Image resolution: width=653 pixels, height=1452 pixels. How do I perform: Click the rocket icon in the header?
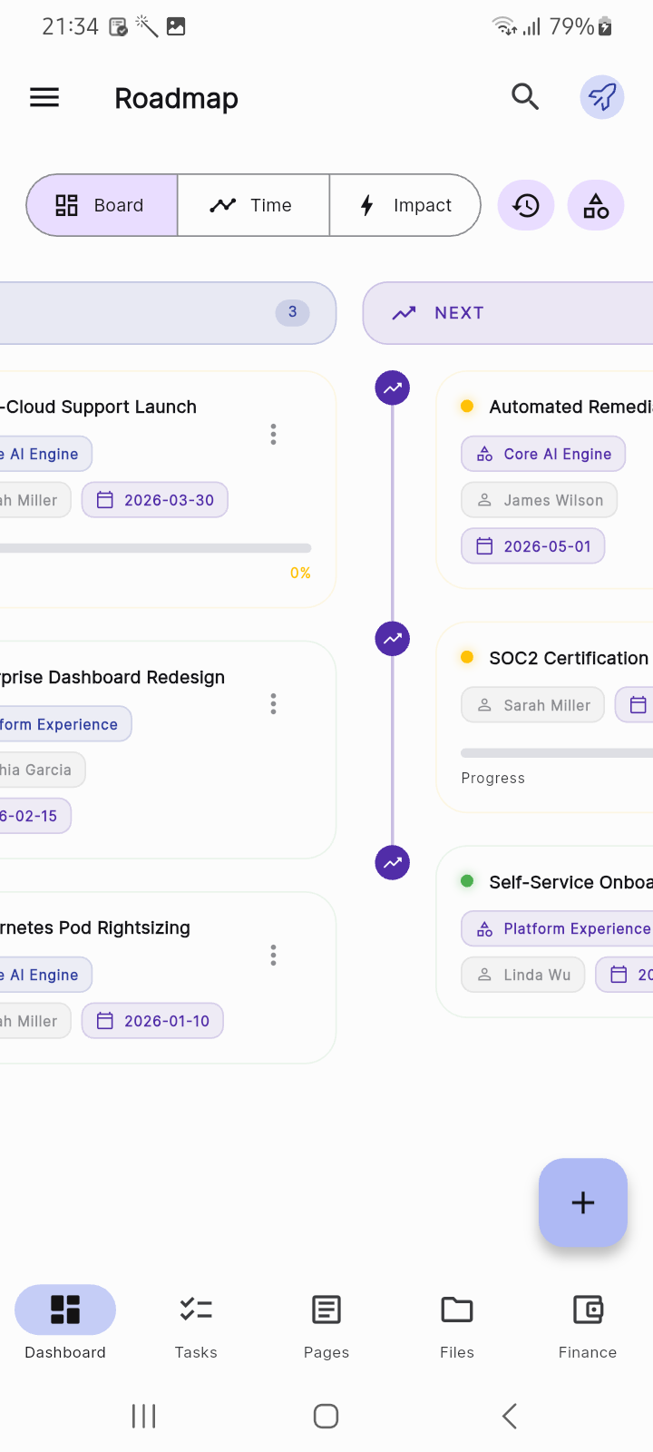601,96
